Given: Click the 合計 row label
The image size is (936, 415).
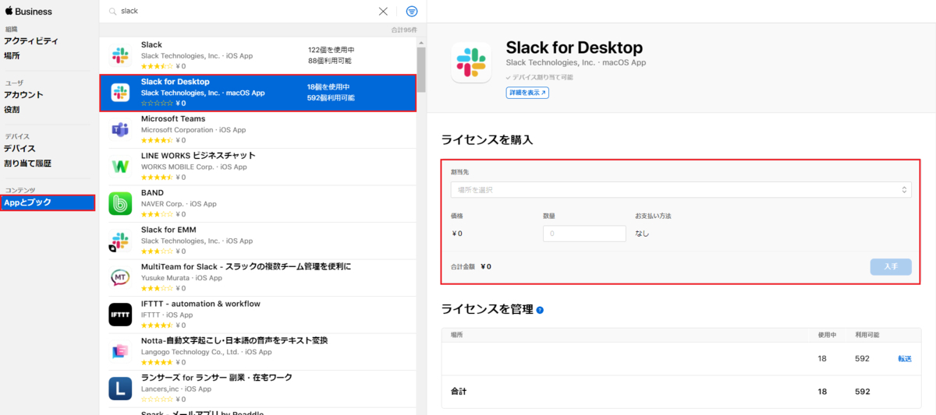Looking at the screenshot, I should click(x=459, y=392).
